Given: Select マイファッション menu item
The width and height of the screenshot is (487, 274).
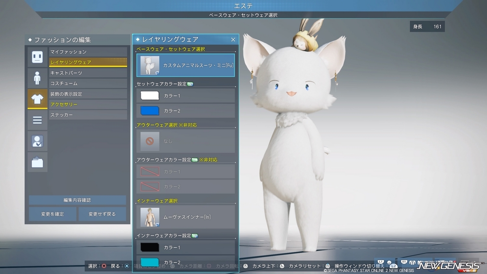Looking at the screenshot, I should 88,52.
